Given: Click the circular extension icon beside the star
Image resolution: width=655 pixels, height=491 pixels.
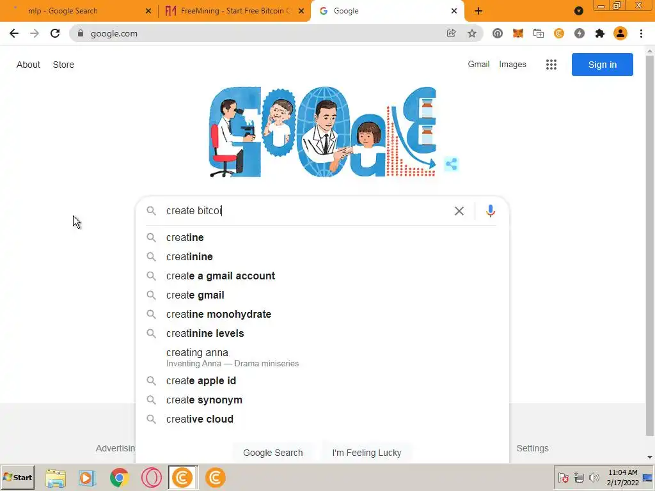Looking at the screenshot, I should point(497,33).
